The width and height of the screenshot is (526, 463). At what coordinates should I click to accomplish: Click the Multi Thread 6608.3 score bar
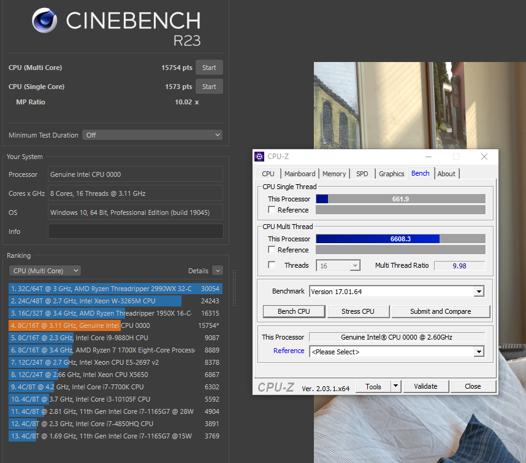(400, 239)
